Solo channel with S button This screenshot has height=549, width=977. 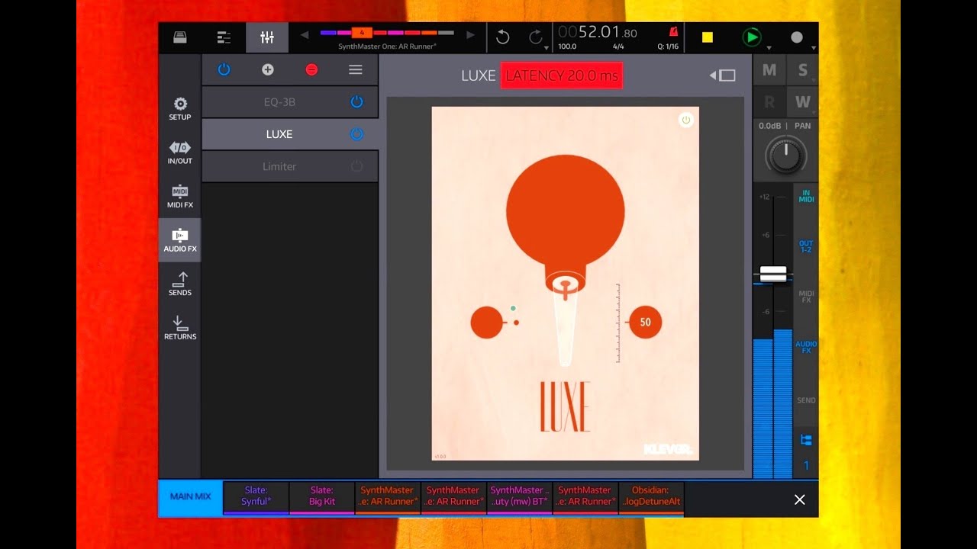[803, 70]
